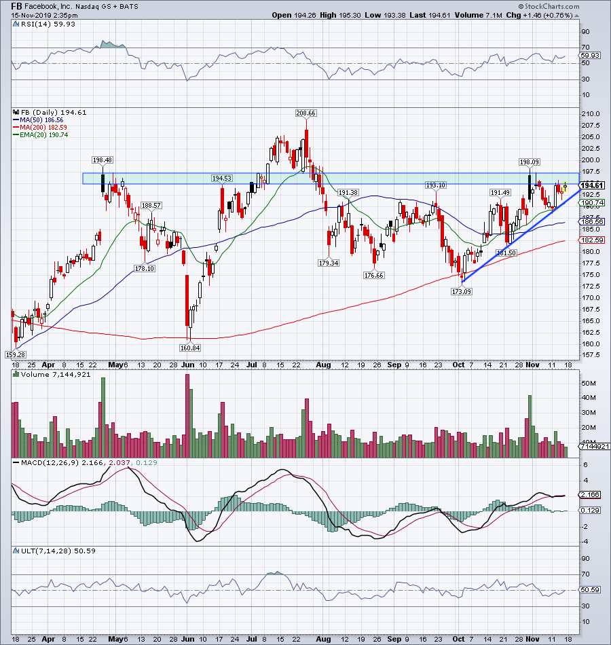Click the Open 194.26 value
Screen dimensions: 611x645
(294, 15)
